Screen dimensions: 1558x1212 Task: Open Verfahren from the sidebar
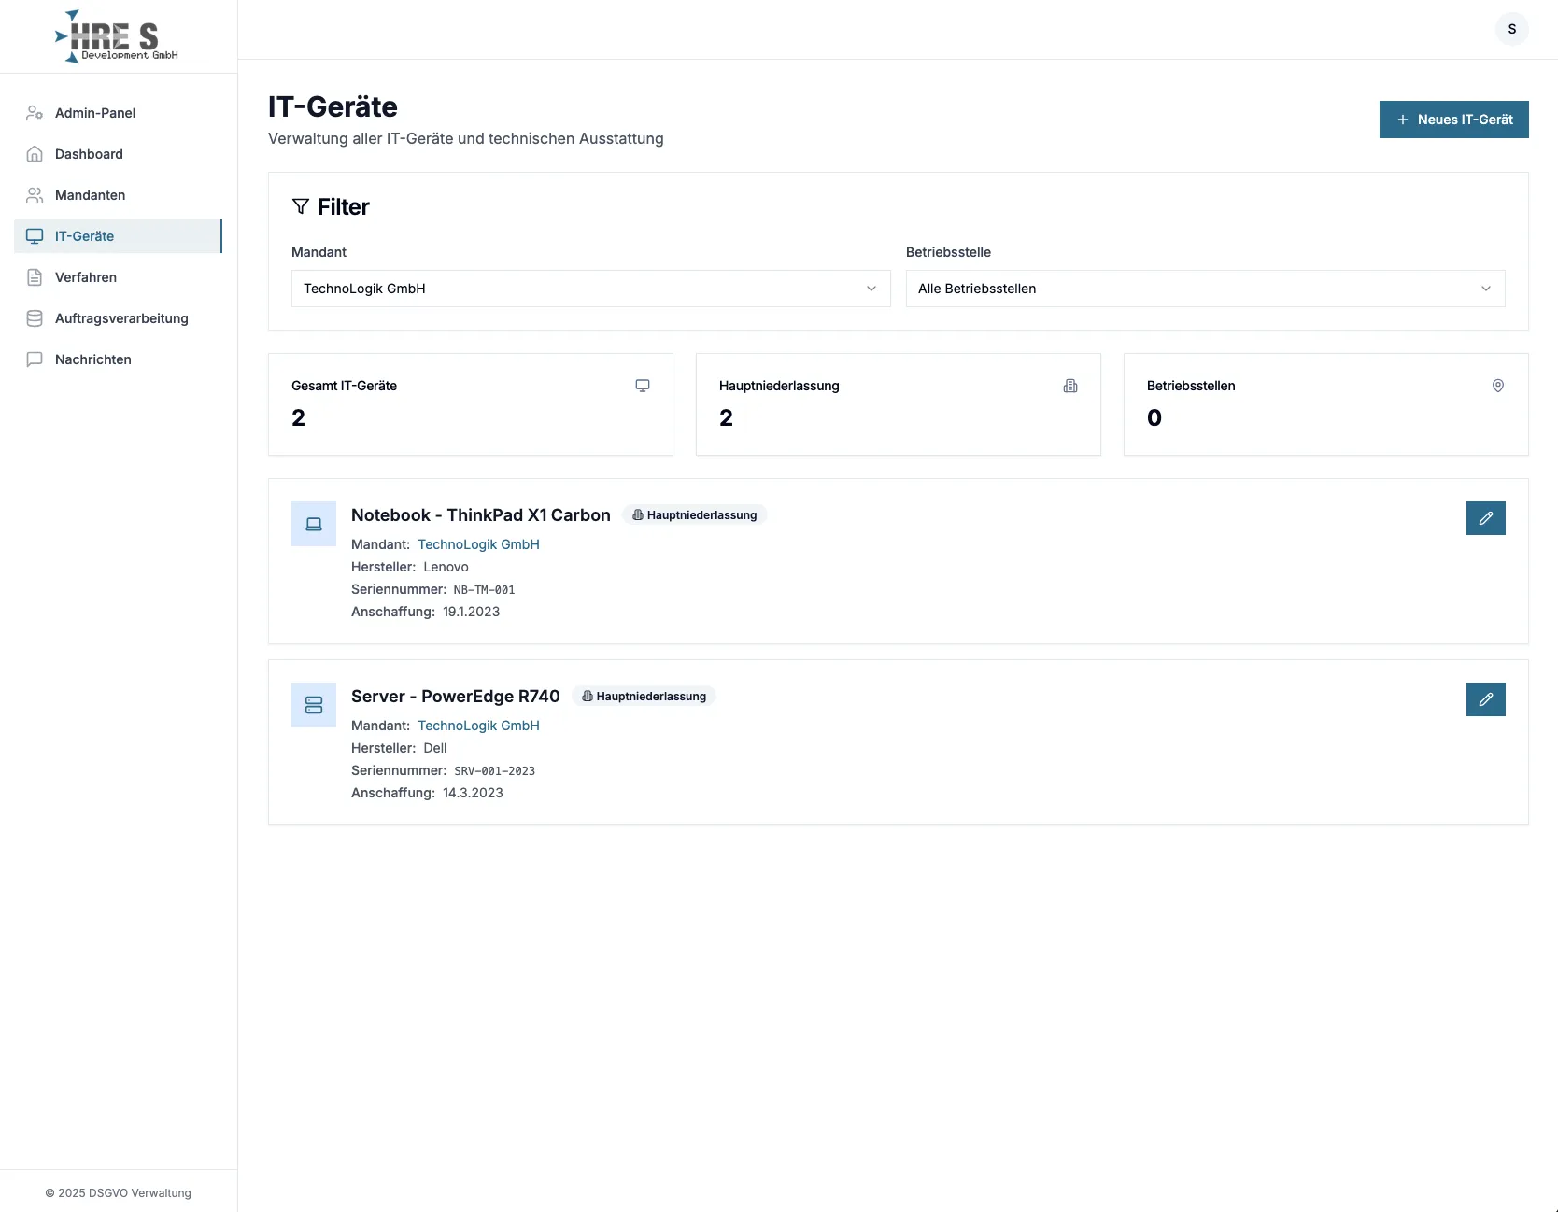point(86,277)
